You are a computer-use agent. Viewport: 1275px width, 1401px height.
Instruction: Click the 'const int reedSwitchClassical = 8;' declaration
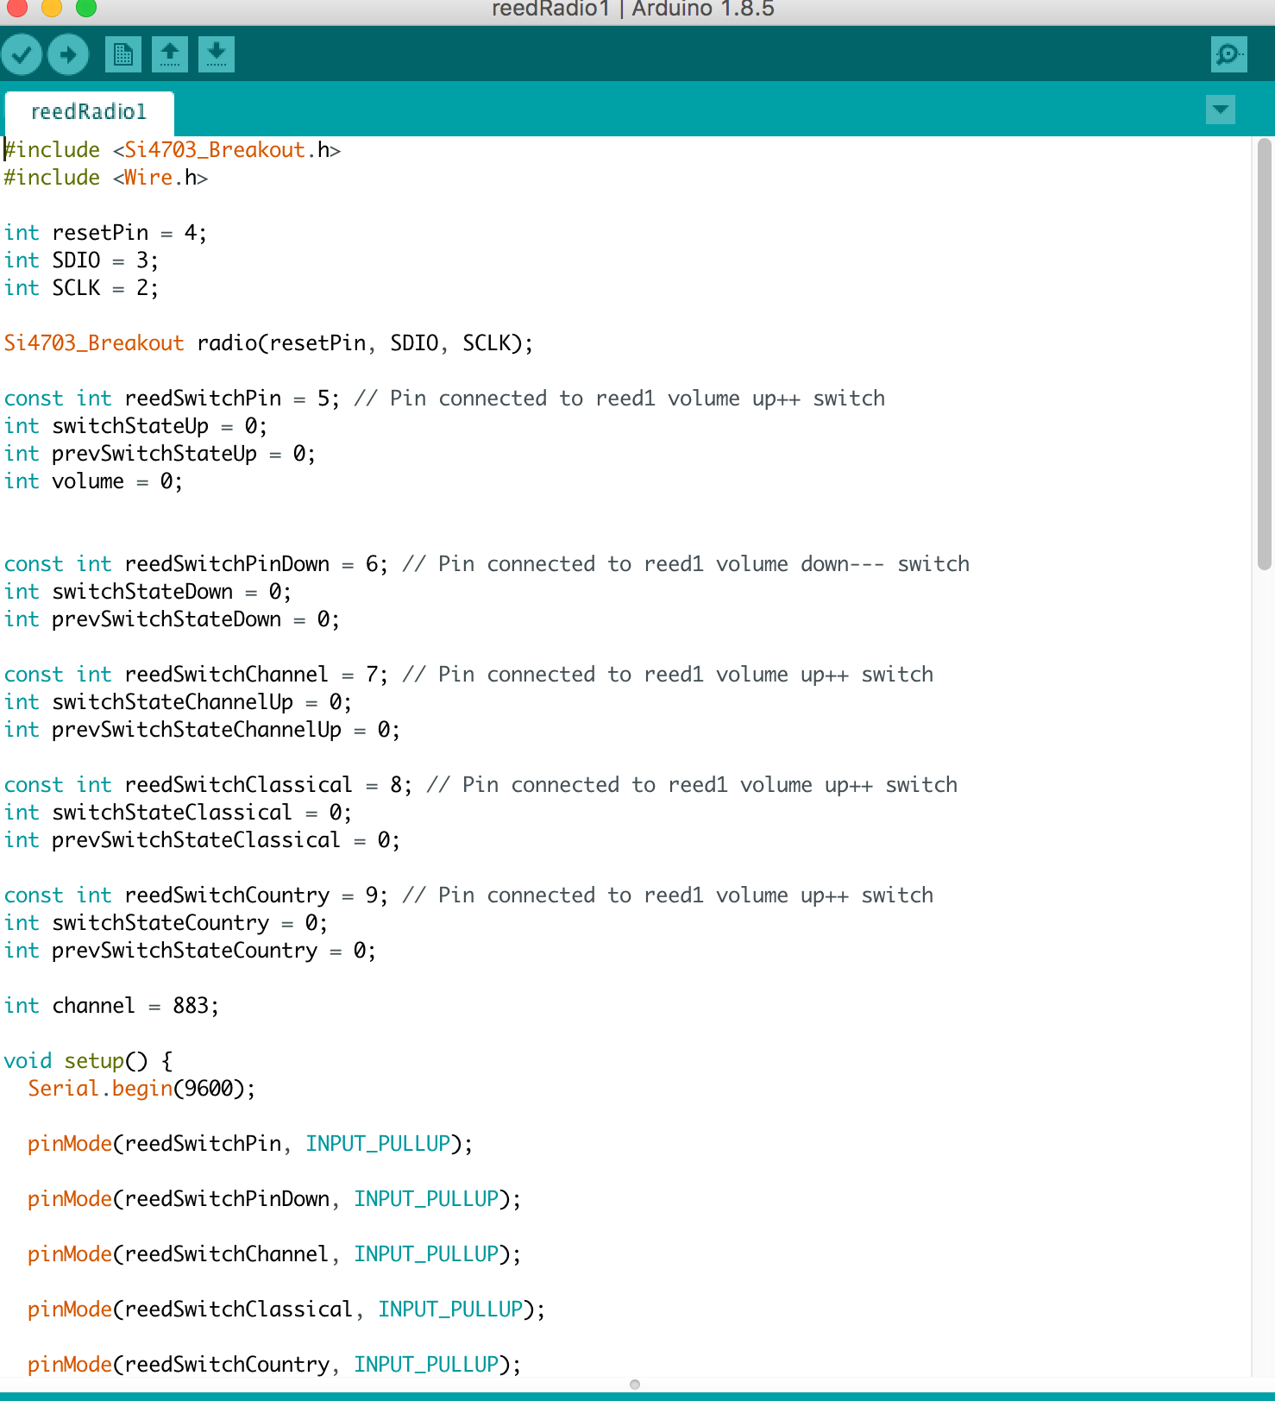(208, 785)
